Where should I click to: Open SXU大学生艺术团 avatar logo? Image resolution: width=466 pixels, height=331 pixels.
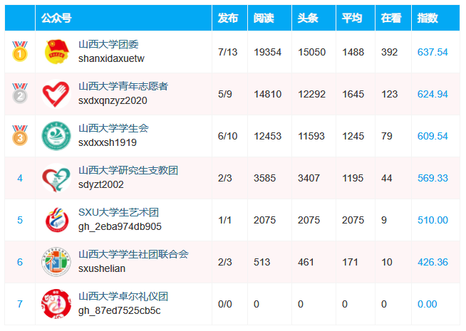coord(56,220)
